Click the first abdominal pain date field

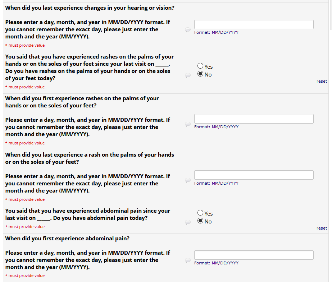pos(254,255)
